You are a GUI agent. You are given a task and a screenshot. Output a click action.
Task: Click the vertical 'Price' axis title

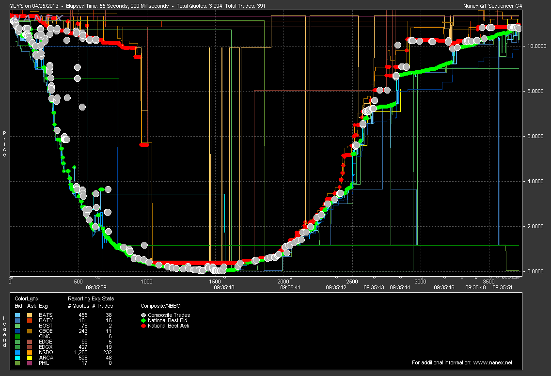(x=4, y=144)
